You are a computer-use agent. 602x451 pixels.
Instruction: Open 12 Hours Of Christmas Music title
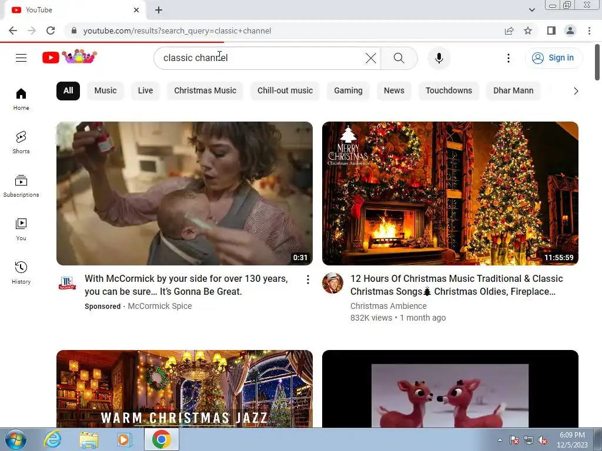(x=456, y=285)
